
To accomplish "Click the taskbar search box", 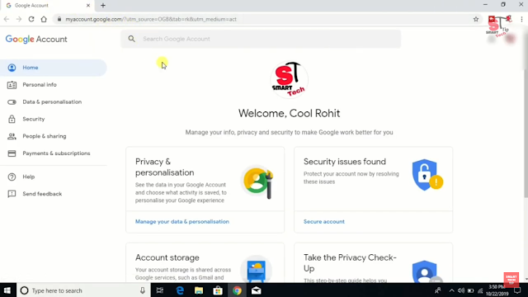I will tap(82, 290).
